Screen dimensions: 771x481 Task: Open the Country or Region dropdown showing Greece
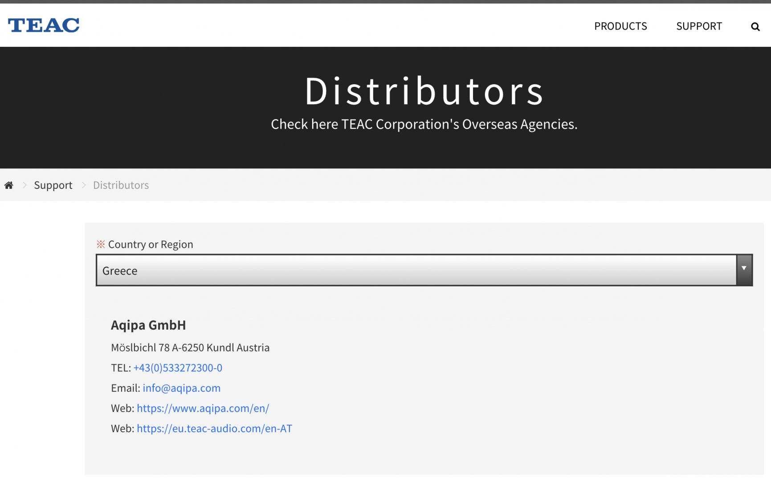pos(424,270)
